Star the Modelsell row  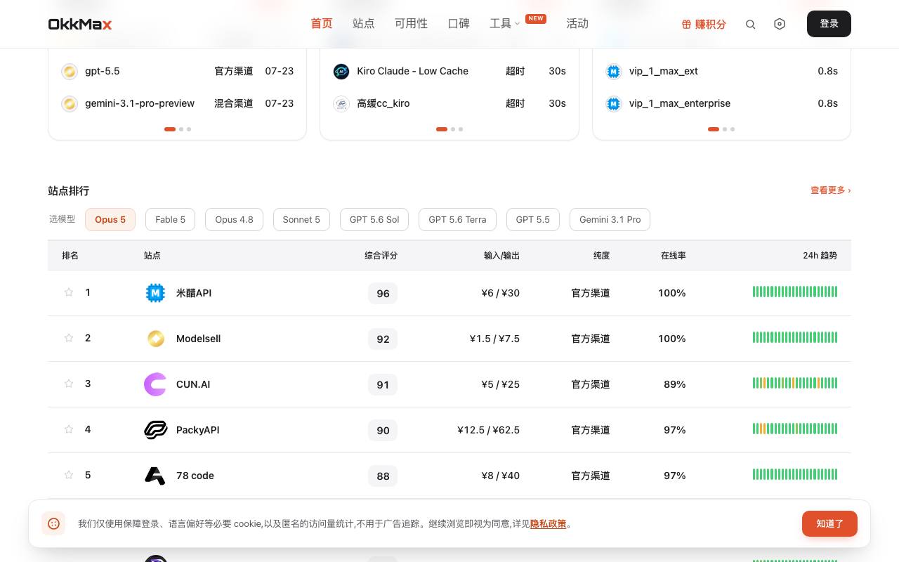(69, 338)
